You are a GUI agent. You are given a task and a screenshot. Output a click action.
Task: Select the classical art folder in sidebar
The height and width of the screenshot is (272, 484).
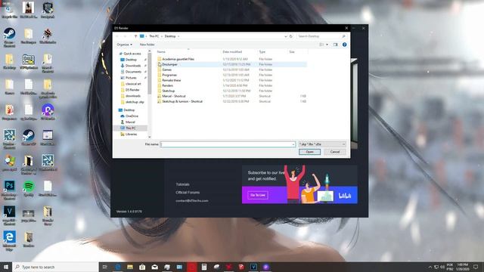point(133,84)
